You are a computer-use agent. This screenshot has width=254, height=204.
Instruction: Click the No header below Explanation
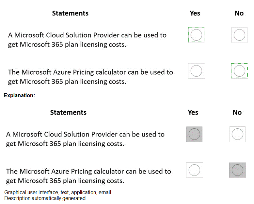(237, 112)
